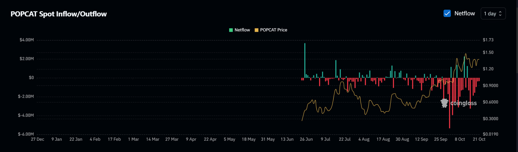Click the 21 Oct date axis label
The image size is (518, 152).
pos(479,139)
